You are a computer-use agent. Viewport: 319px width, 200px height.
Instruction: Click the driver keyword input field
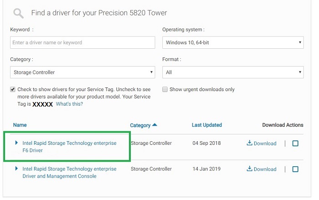coord(82,43)
